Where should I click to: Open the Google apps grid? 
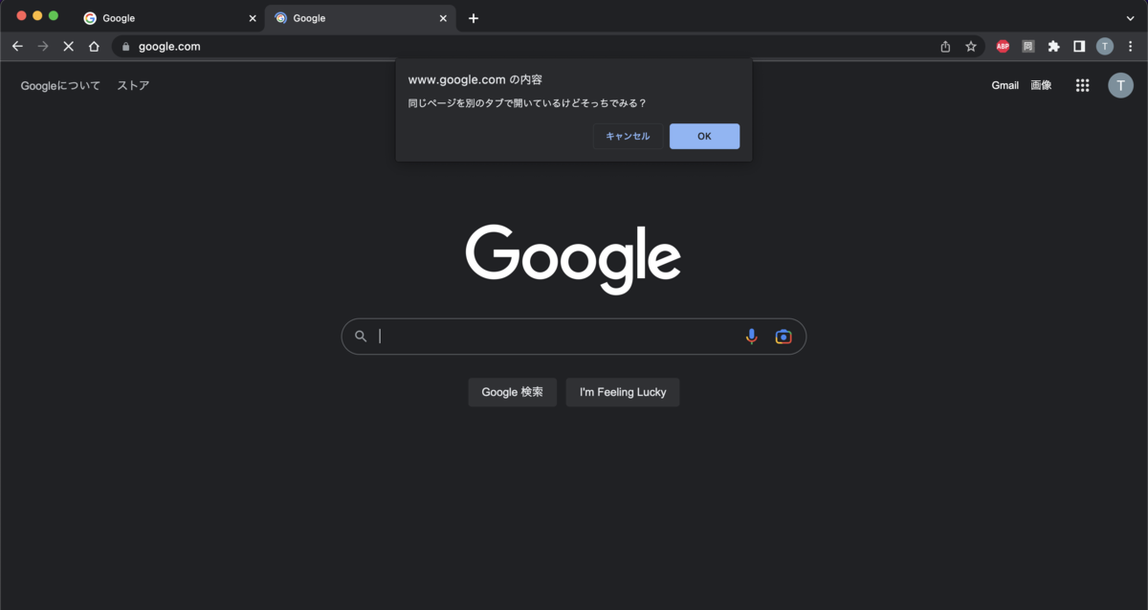pyautogui.click(x=1082, y=85)
